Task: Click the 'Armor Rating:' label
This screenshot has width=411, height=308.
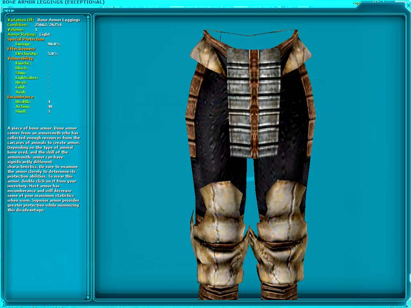Action: tap(22, 34)
